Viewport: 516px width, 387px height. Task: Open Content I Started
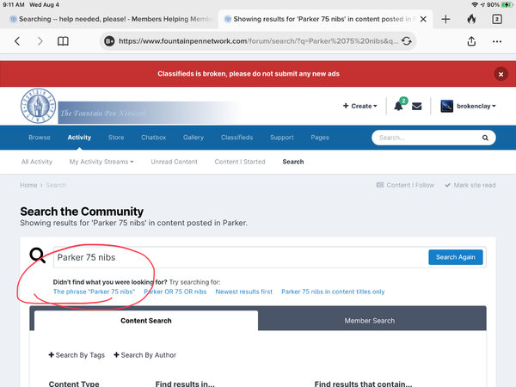coord(240,162)
